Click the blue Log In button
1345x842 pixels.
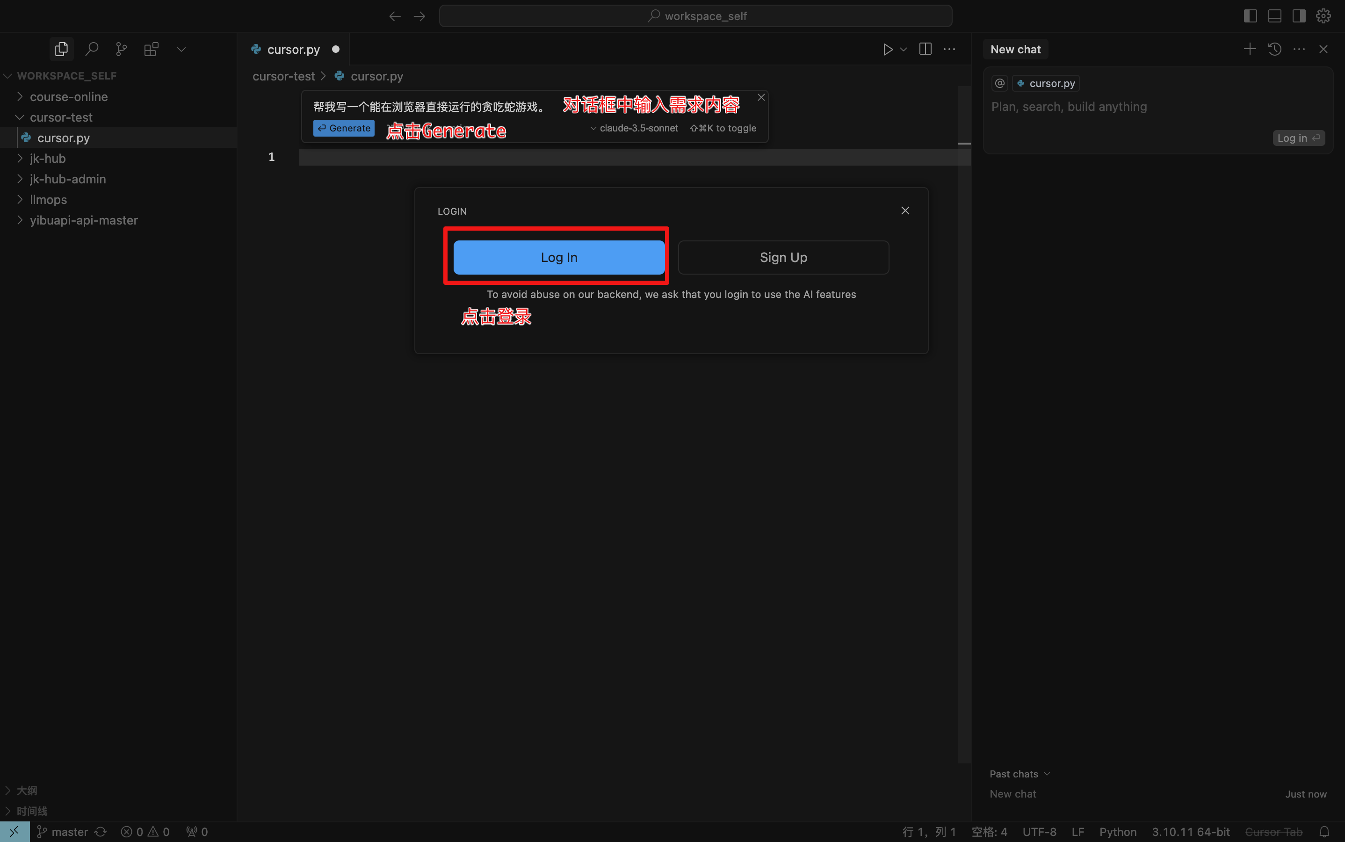point(559,257)
